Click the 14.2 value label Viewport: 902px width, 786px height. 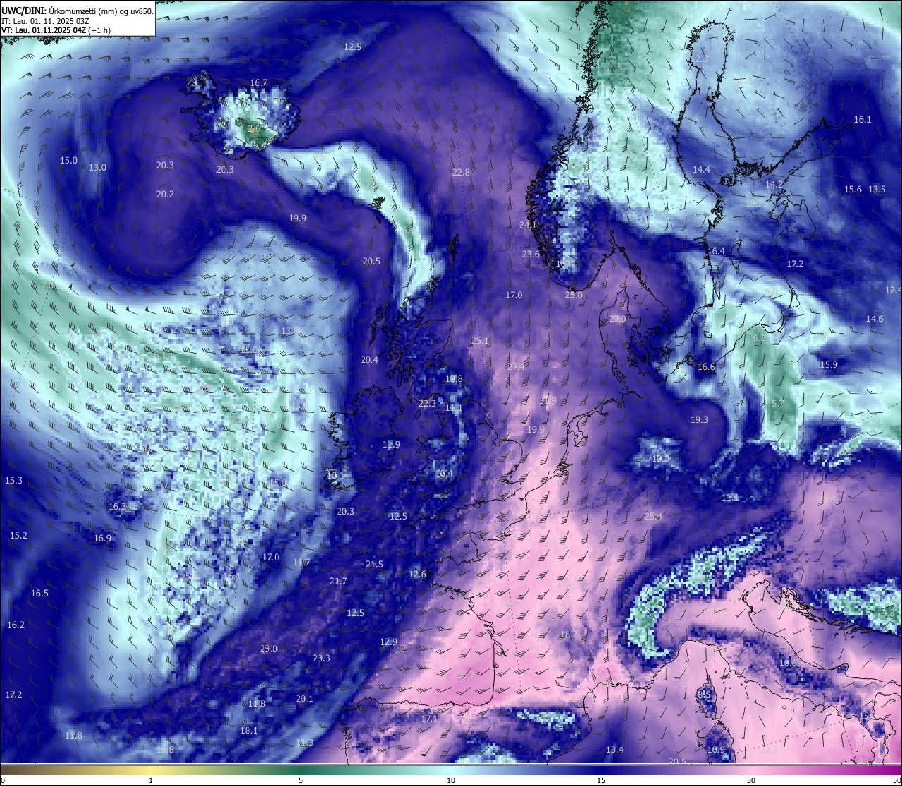tap(774, 184)
